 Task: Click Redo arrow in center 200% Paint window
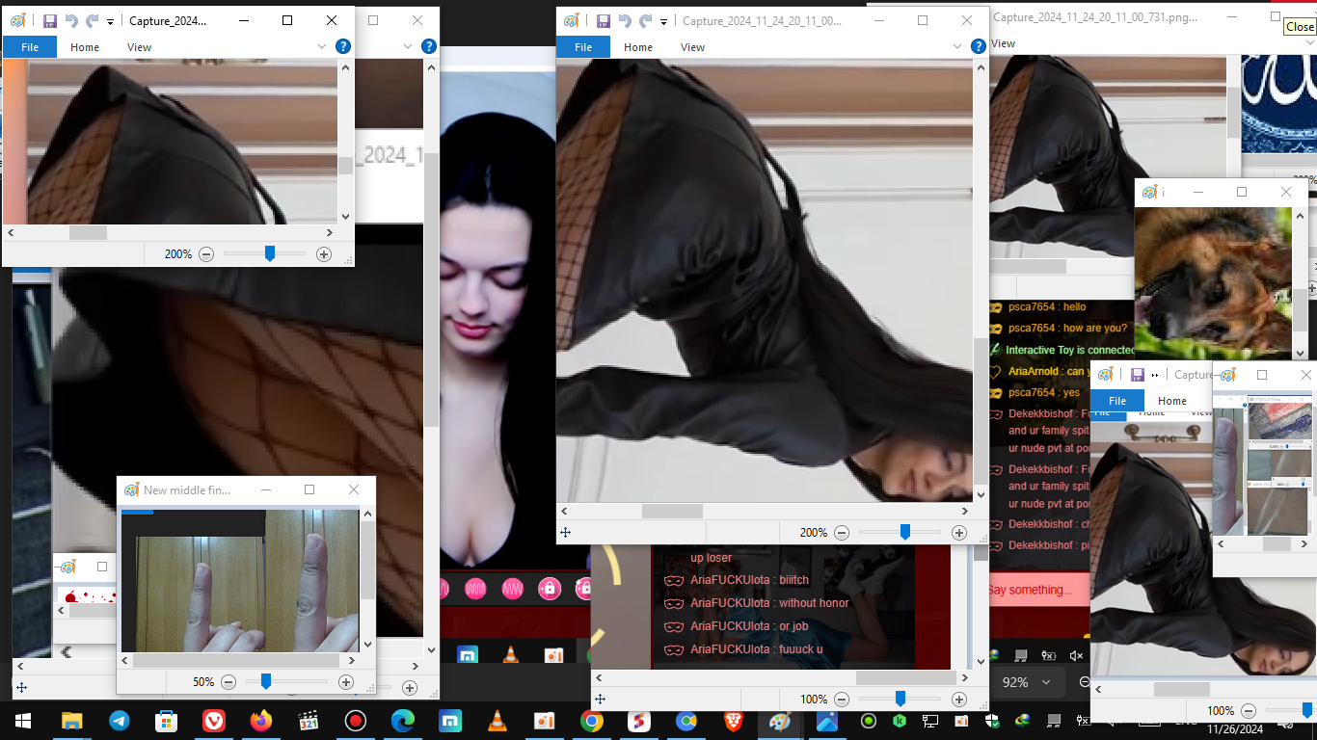coord(644,21)
